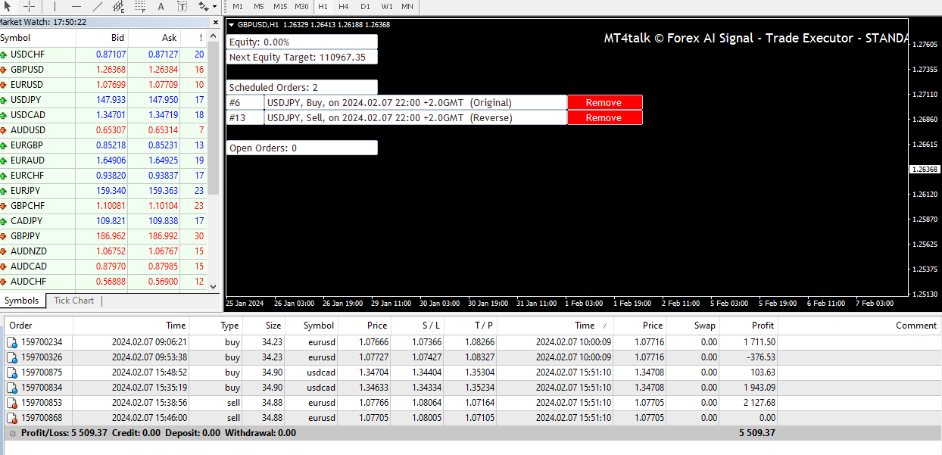Viewport: 942px width, 455px height.
Task: Select the equidistant channel tool
Action: [119, 6]
